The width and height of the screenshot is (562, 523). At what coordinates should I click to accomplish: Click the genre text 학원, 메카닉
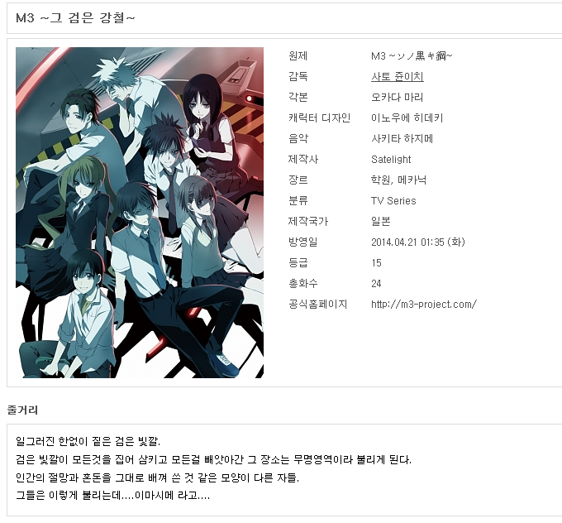398,180
